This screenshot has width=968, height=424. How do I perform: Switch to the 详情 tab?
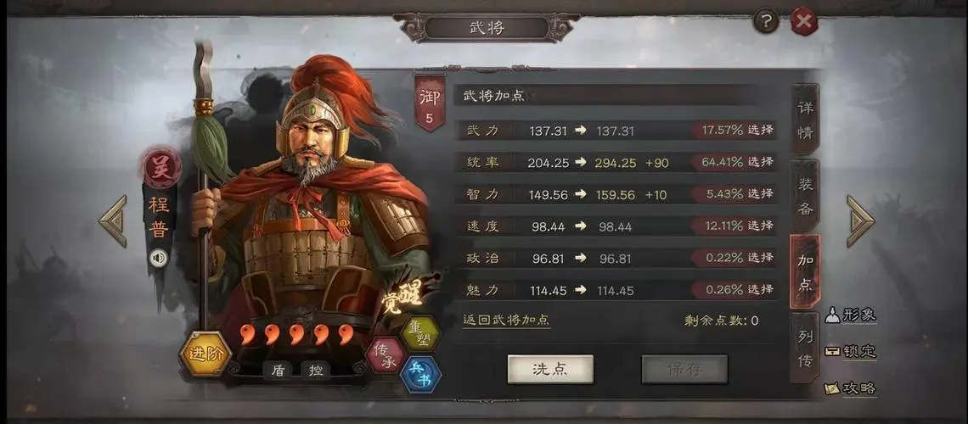point(805,120)
